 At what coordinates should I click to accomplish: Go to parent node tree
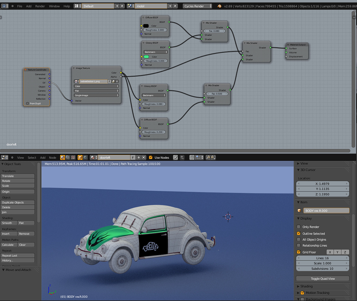coord(182,157)
